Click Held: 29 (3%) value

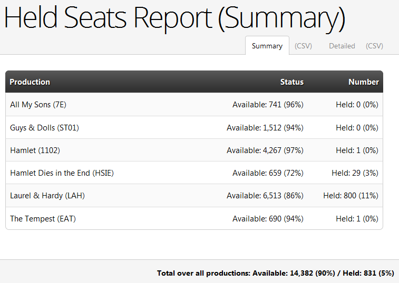click(x=355, y=173)
